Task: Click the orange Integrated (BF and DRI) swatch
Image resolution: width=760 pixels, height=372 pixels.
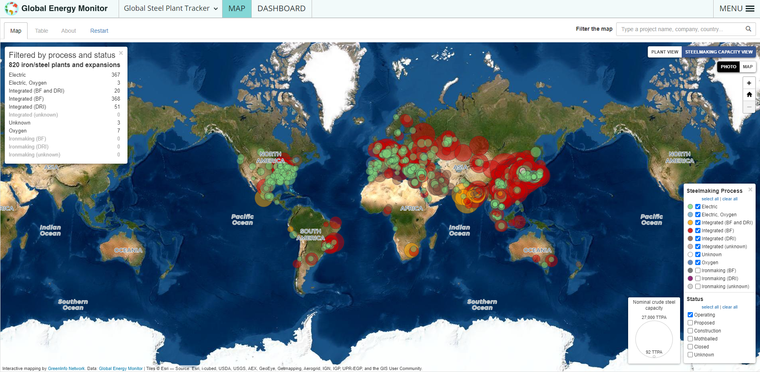Action: coord(690,223)
